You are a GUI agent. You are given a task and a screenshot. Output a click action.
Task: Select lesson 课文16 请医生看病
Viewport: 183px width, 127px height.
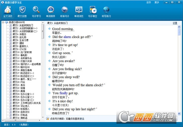(22, 70)
